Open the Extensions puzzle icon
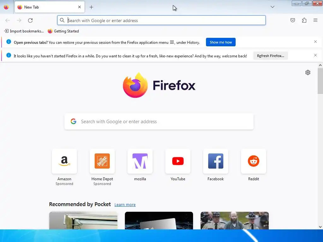Image resolution: width=323 pixels, height=242 pixels. [x=304, y=20]
